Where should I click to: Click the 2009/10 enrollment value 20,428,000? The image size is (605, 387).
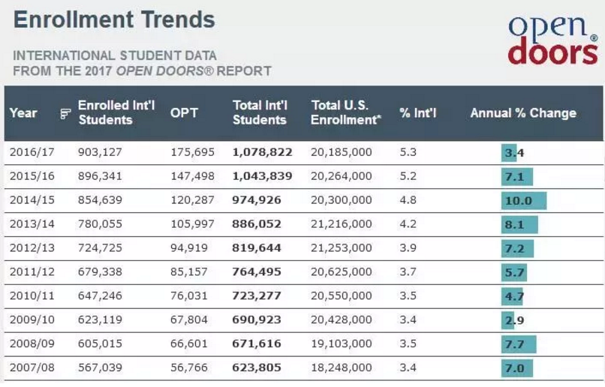(x=342, y=320)
